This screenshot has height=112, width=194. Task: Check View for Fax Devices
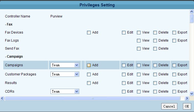tap(139, 32)
